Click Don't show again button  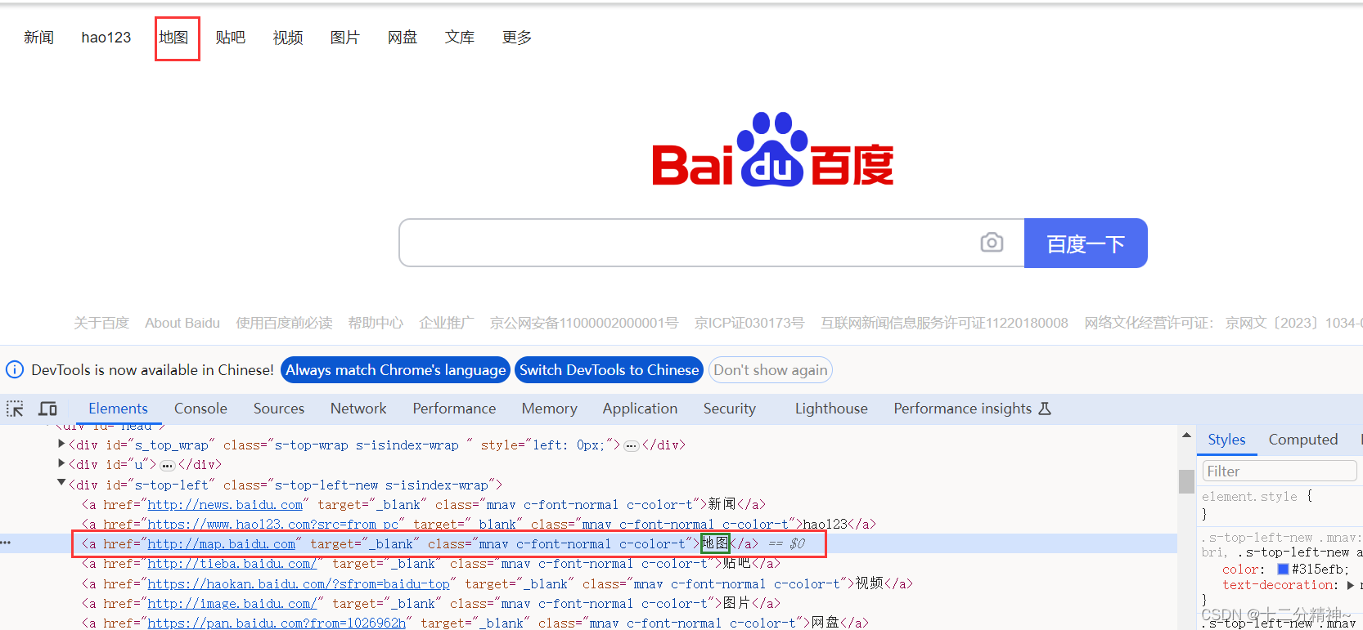pos(770,370)
